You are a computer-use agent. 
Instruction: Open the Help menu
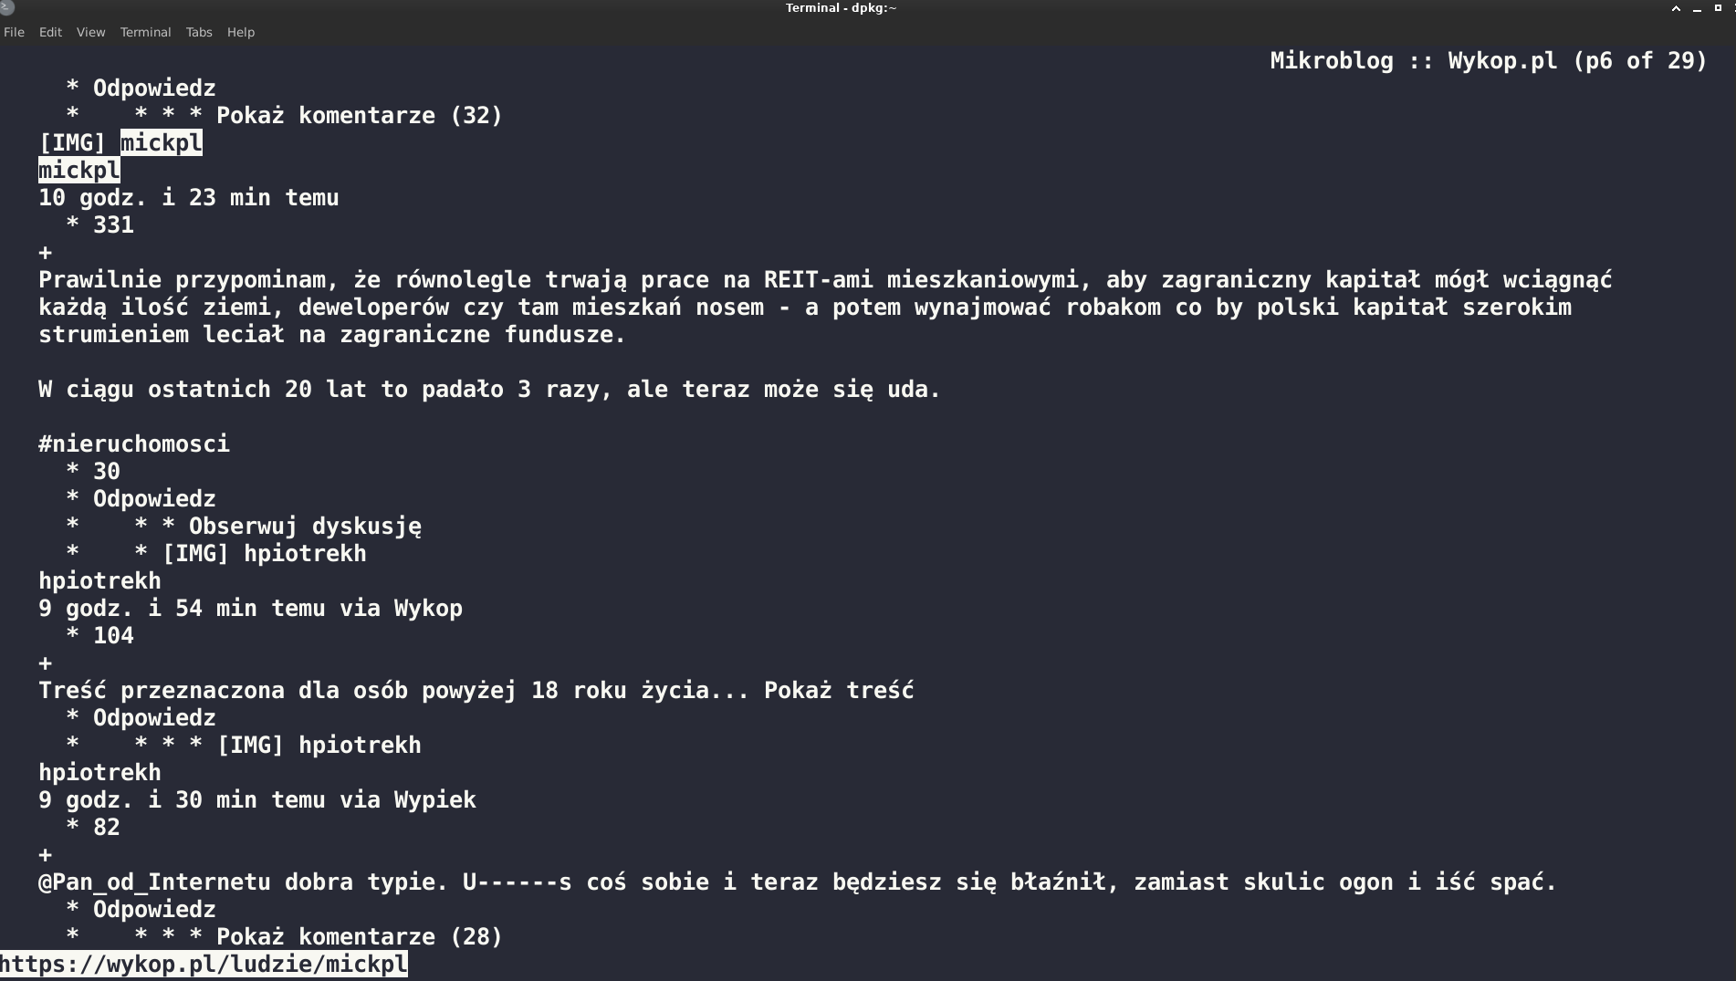tap(241, 32)
